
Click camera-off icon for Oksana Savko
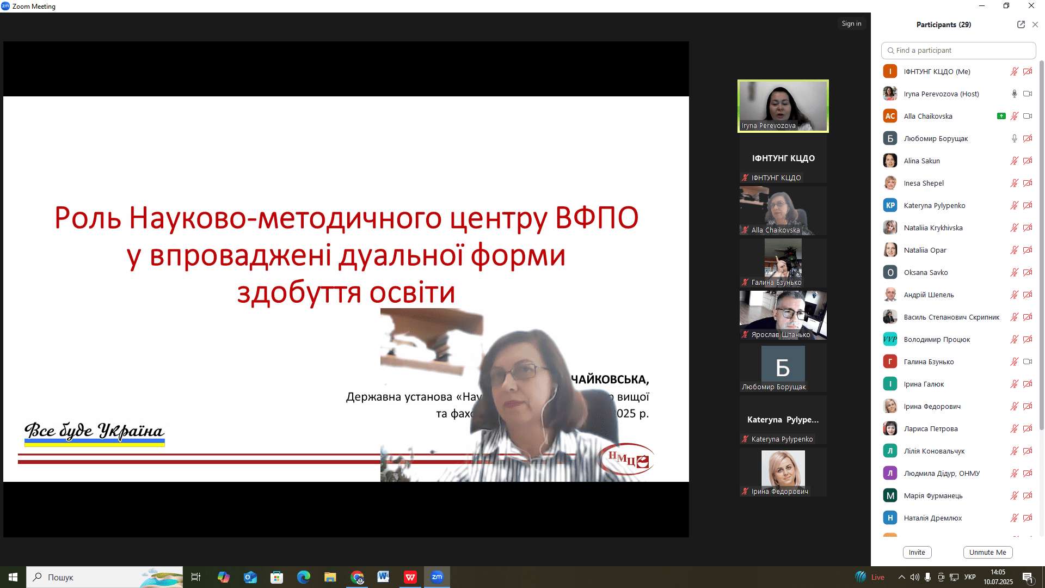[x=1028, y=272]
